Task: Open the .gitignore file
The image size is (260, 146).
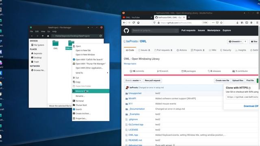Action: pos(133,119)
